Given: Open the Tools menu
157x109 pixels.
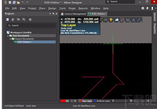Looking at the screenshot, I should point(62,8).
